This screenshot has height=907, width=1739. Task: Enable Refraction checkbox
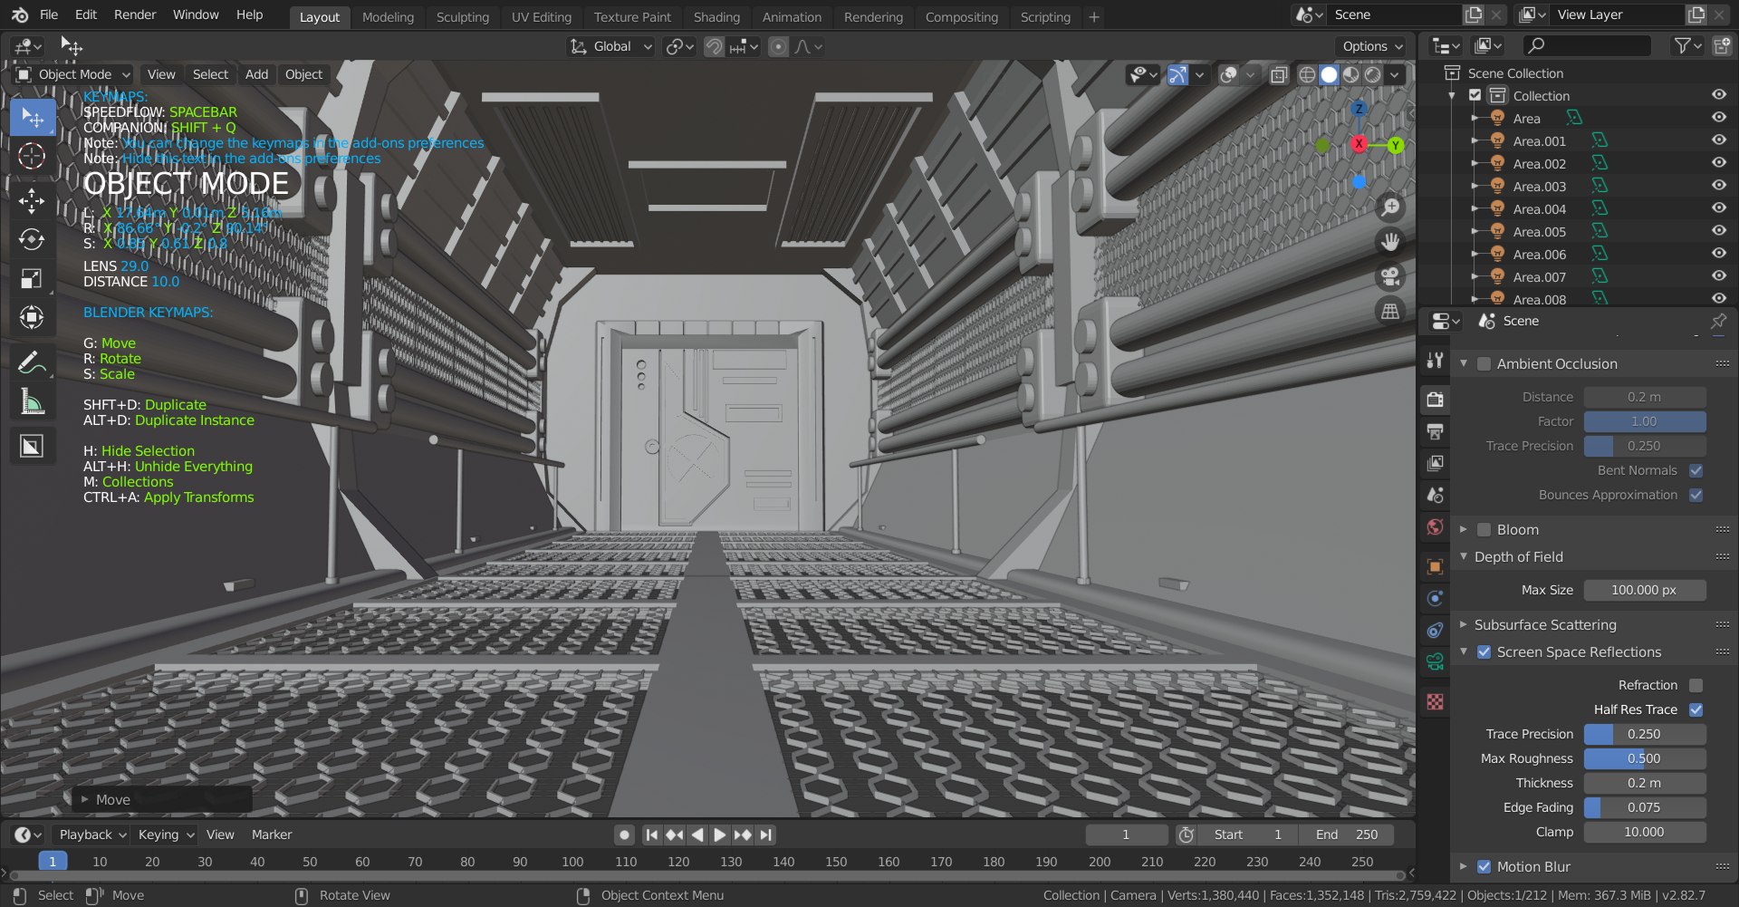point(1696,685)
